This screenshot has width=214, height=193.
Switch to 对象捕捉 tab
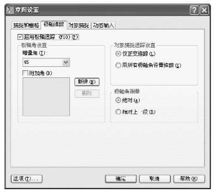[x=79, y=25]
